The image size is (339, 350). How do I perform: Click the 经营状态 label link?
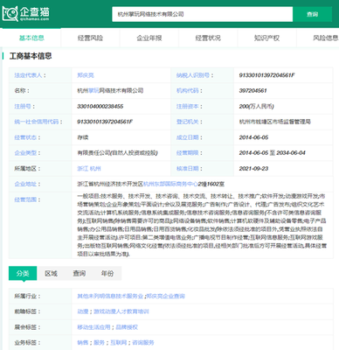coord(25,137)
